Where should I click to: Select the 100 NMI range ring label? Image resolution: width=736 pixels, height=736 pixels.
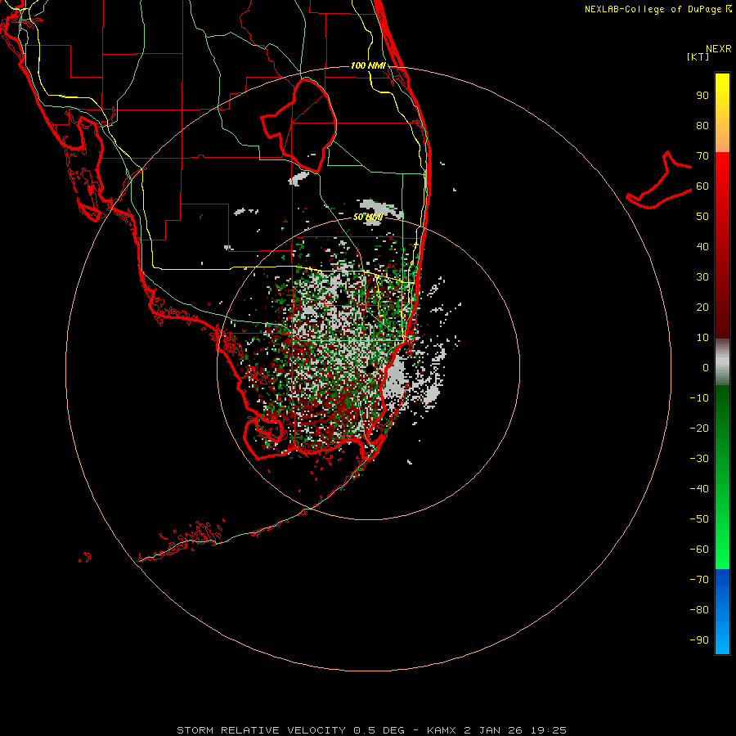point(369,65)
